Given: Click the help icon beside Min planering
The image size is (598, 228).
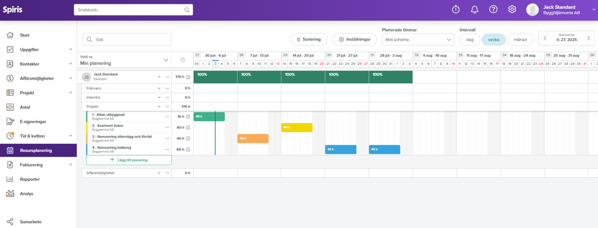Looking at the screenshot, I should tap(183, 59).
